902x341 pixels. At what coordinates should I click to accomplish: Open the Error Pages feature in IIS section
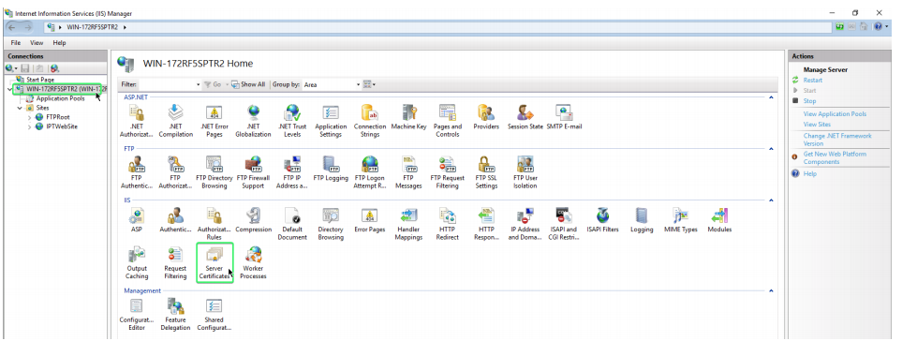point(370,219)
